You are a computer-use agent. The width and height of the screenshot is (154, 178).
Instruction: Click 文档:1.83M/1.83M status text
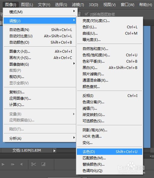[x=27, y=150]
